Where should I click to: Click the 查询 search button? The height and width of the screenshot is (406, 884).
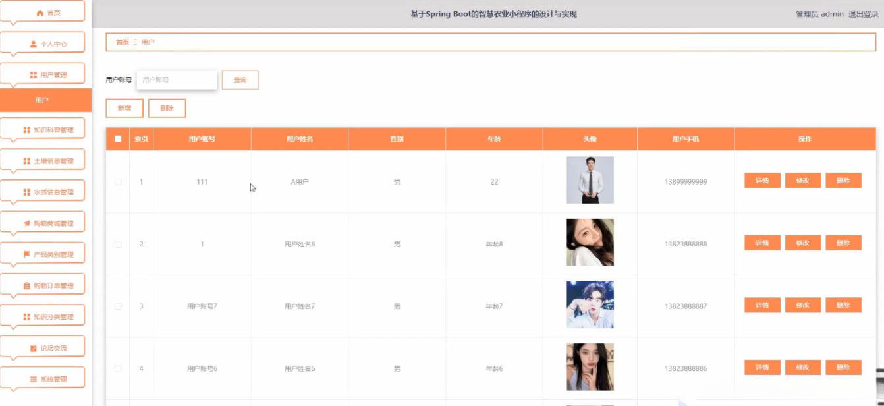(240, 80)
